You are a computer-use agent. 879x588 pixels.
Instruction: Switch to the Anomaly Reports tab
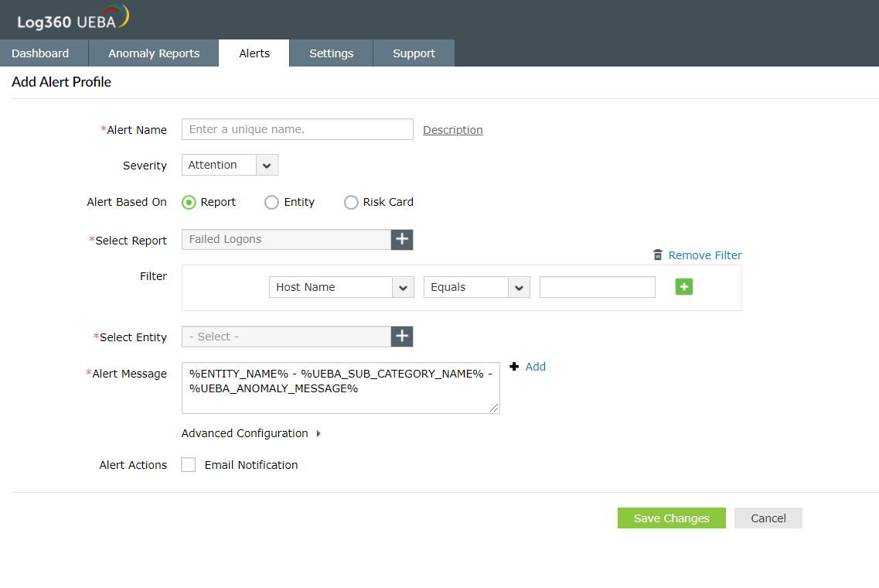(x=154, y=53)
